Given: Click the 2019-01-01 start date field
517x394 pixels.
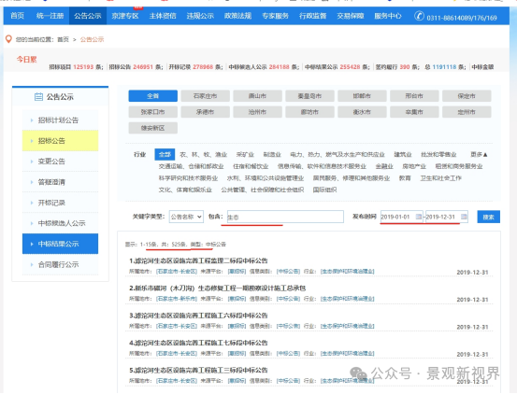Looking at the screenshot, I should click(x=402, y=217).
